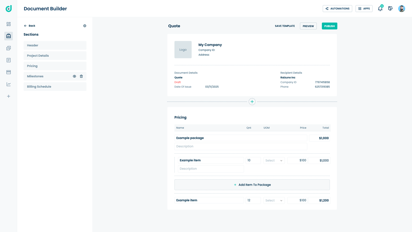The height and width of the screenshot is (232, 412).
Task: Expand the bottom Example item's UOM selector
Action: pyautogui.click(x=274, y=200)
